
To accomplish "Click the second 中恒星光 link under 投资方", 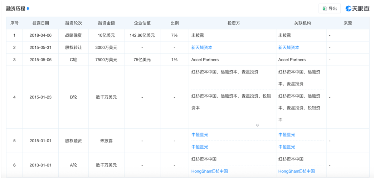I will tap(200, 147).
